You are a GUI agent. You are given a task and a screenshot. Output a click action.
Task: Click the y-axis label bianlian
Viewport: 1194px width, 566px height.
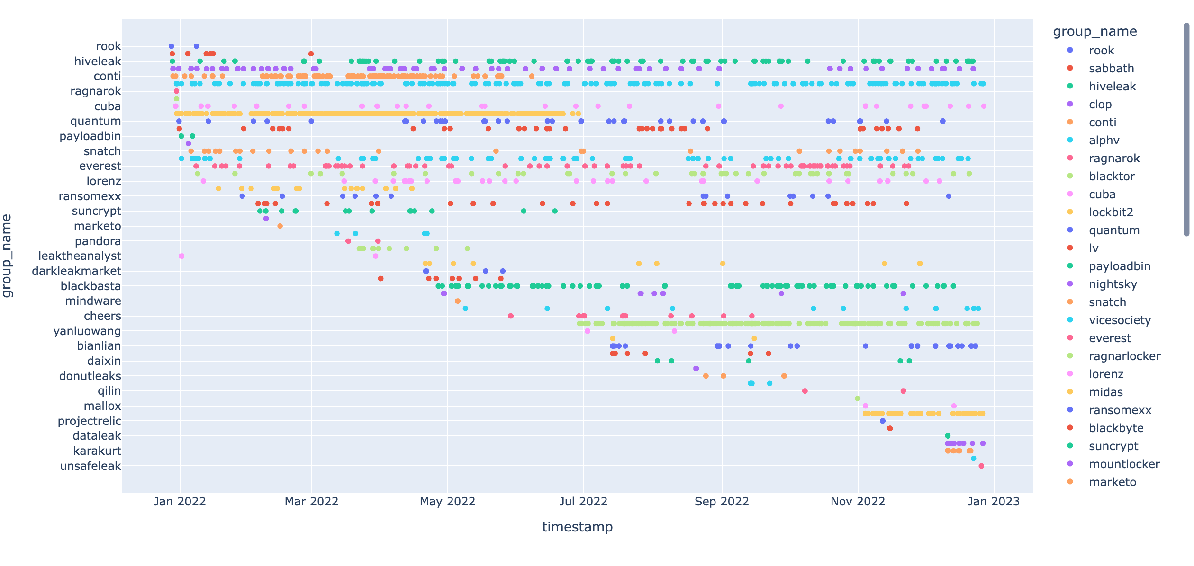click(x=99, y=346)
